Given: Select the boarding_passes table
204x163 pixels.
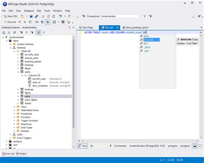Looking at the screenshot, I should coord(33,62).
